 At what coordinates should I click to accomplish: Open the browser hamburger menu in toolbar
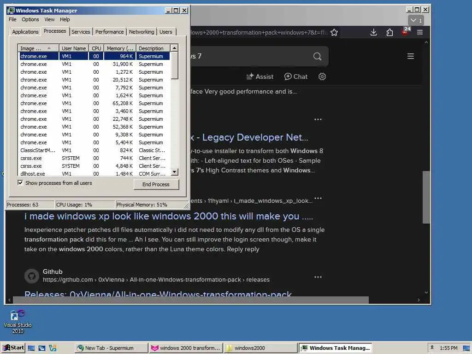[420, 32]
